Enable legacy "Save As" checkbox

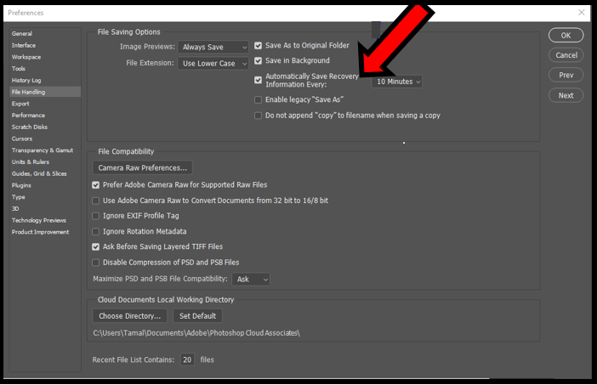pos(259,99)
